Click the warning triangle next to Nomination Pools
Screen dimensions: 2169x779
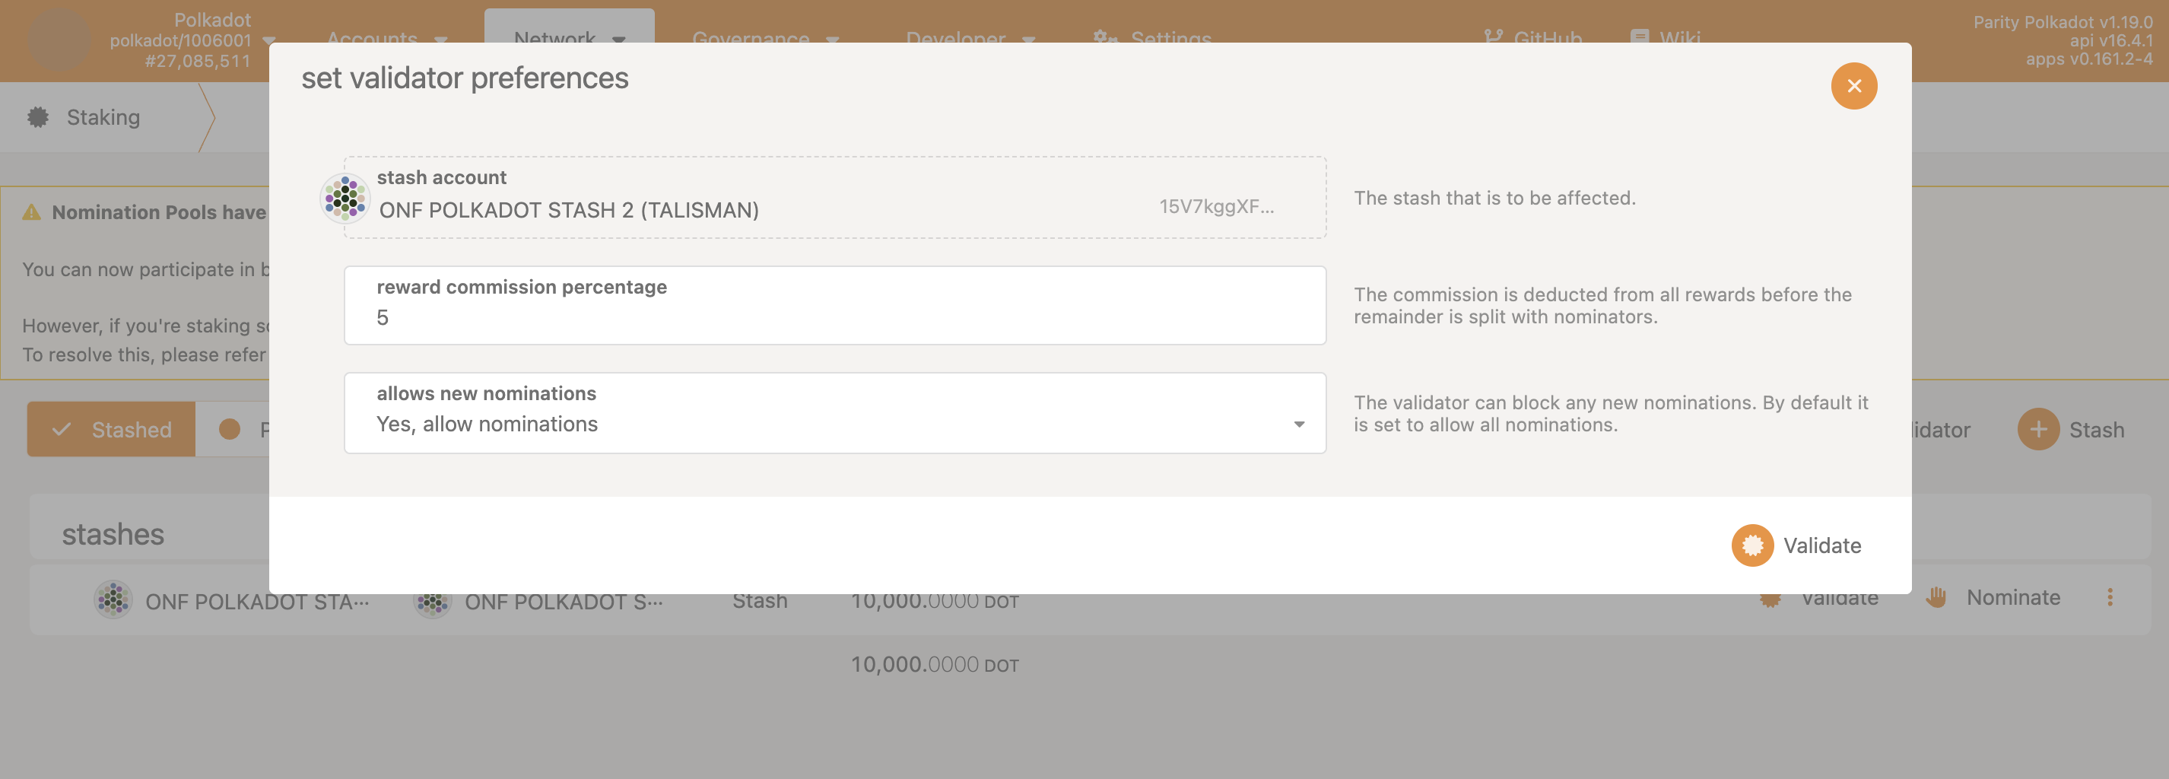click(x=30, y=212)
